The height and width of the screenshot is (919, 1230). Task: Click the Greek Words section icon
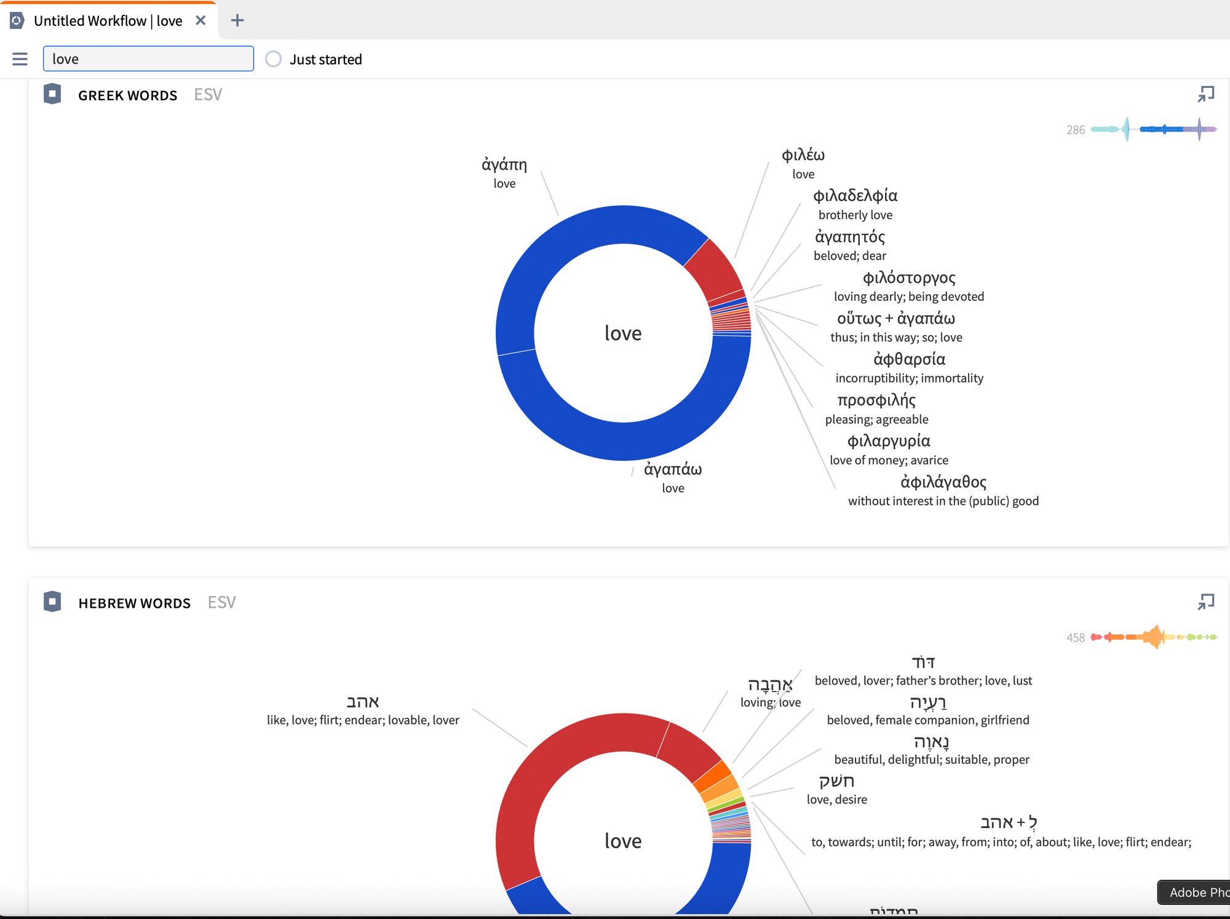tap(52, 94)
